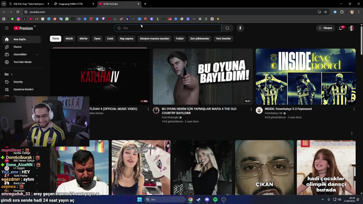The width and height of the screenshot is (363, 204).
Task: Reload the page
Action: click(x=18, y=12)
